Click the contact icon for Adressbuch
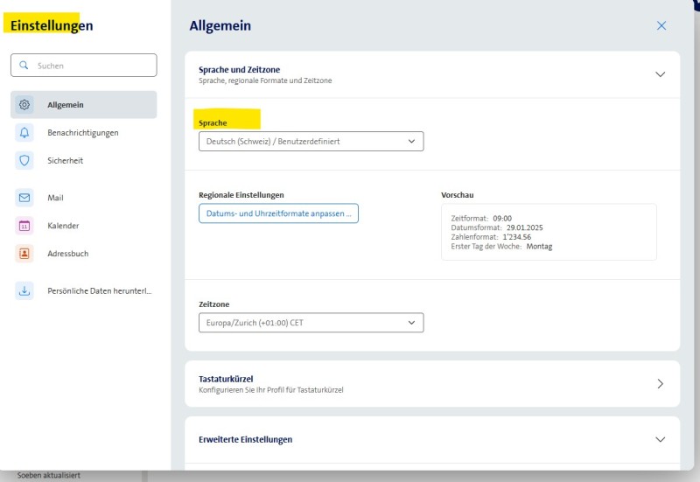This screenshot has width=700, height=482. pos(24,254)
